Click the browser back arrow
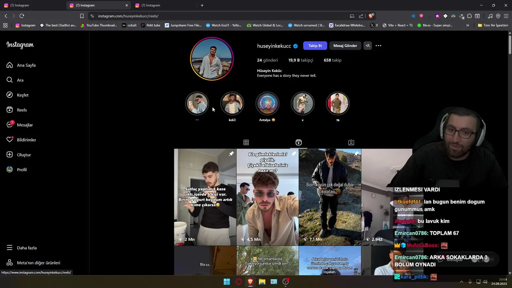Screen dimensions: 512x288 6,16
